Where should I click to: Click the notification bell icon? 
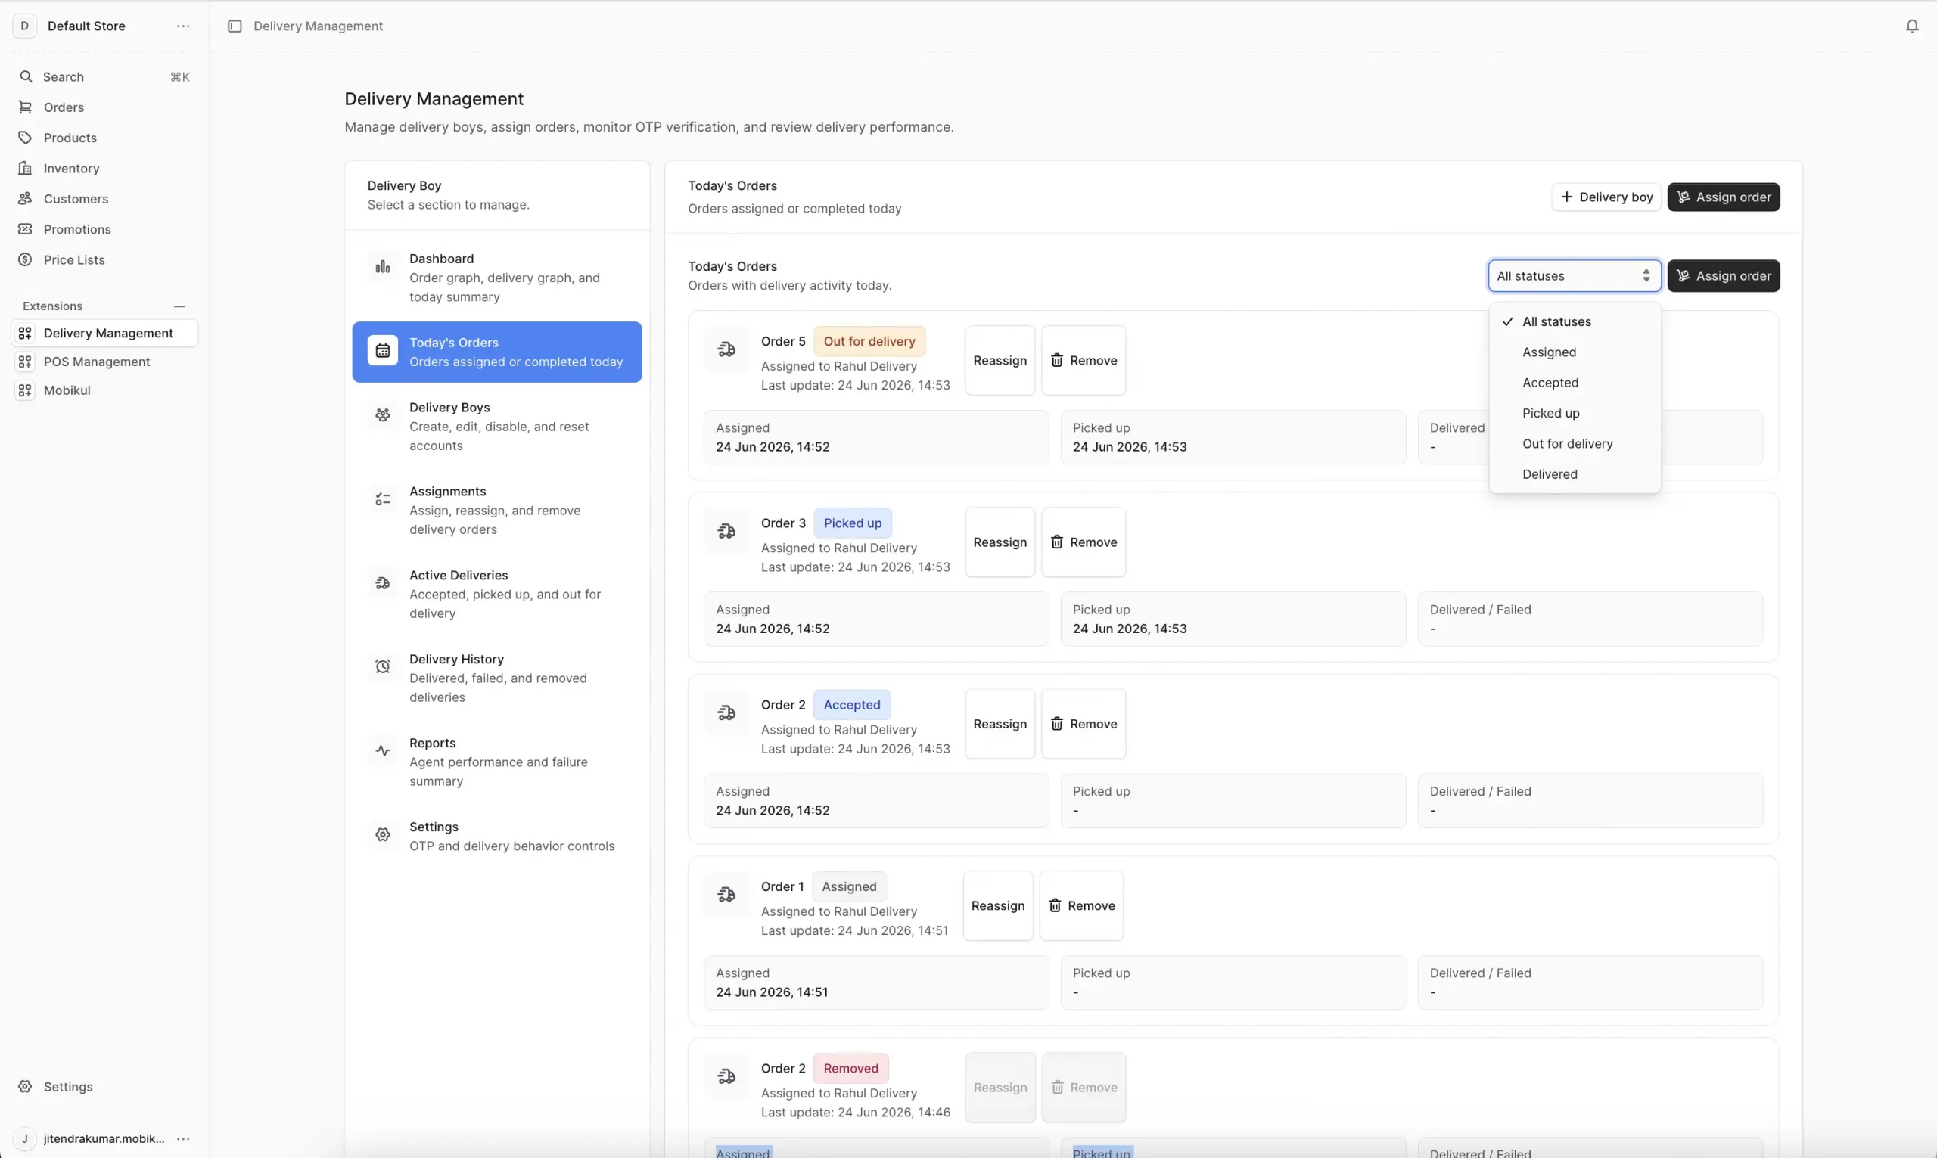point(1911,26)
